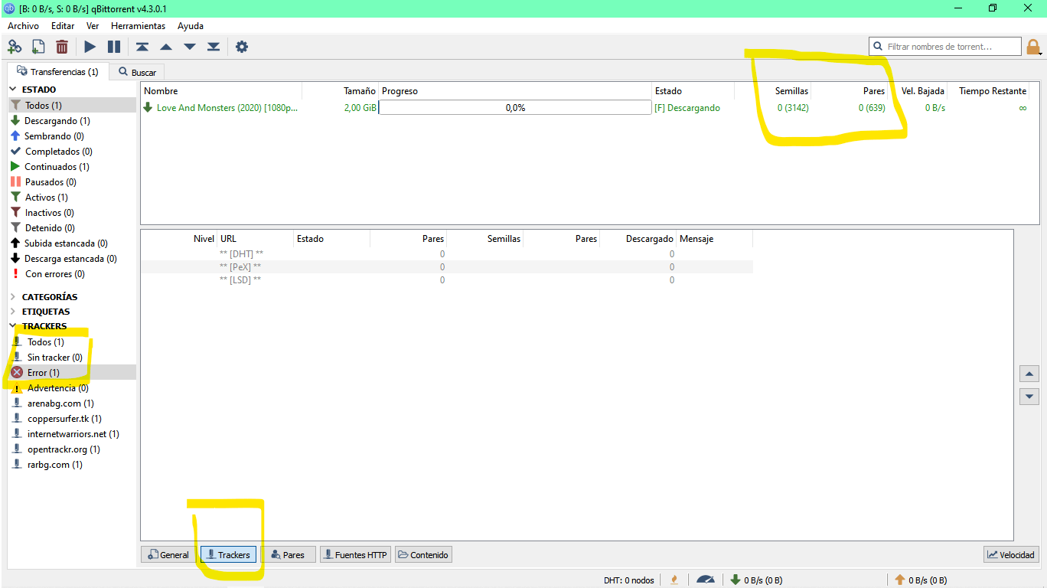The height and width of the screenshot is (588, 1047).
Task: Click the delete torrent trash icon
Action: [62, 47]
